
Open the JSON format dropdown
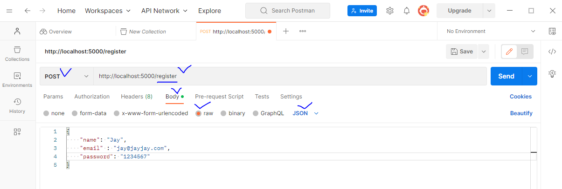pos(305,113)
